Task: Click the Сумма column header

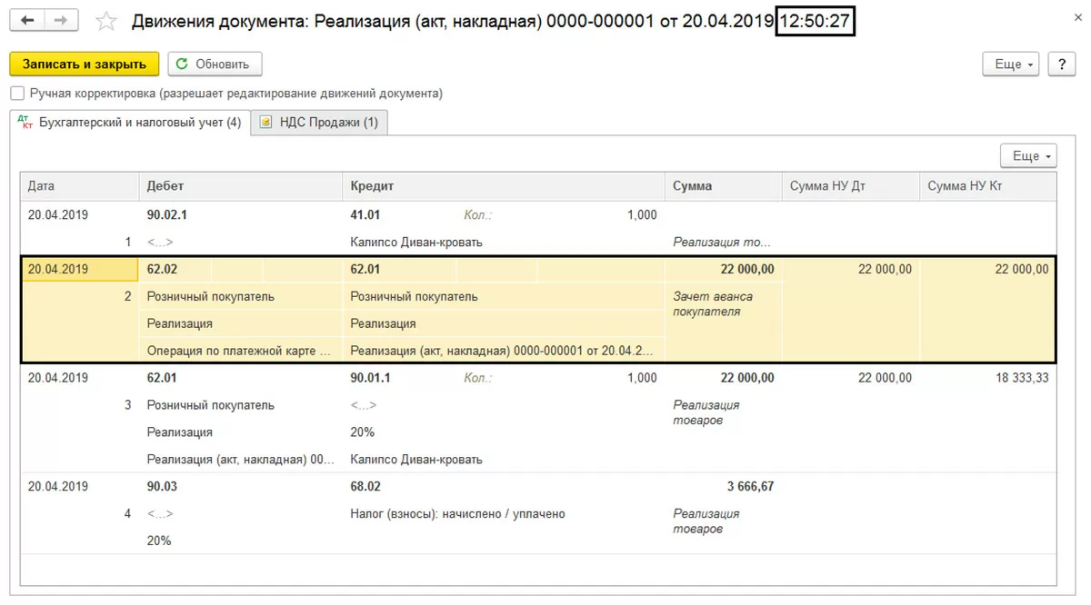Action: click(x=692, y=186)
